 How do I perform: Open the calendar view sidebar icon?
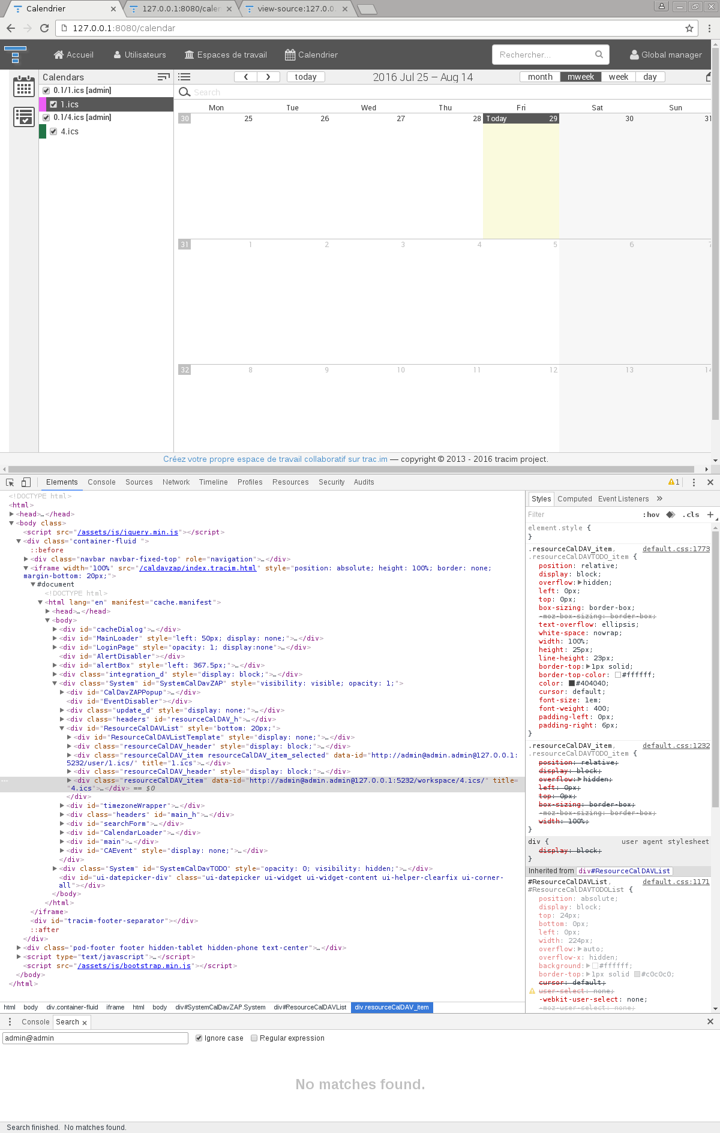click(x=24, y=86)
